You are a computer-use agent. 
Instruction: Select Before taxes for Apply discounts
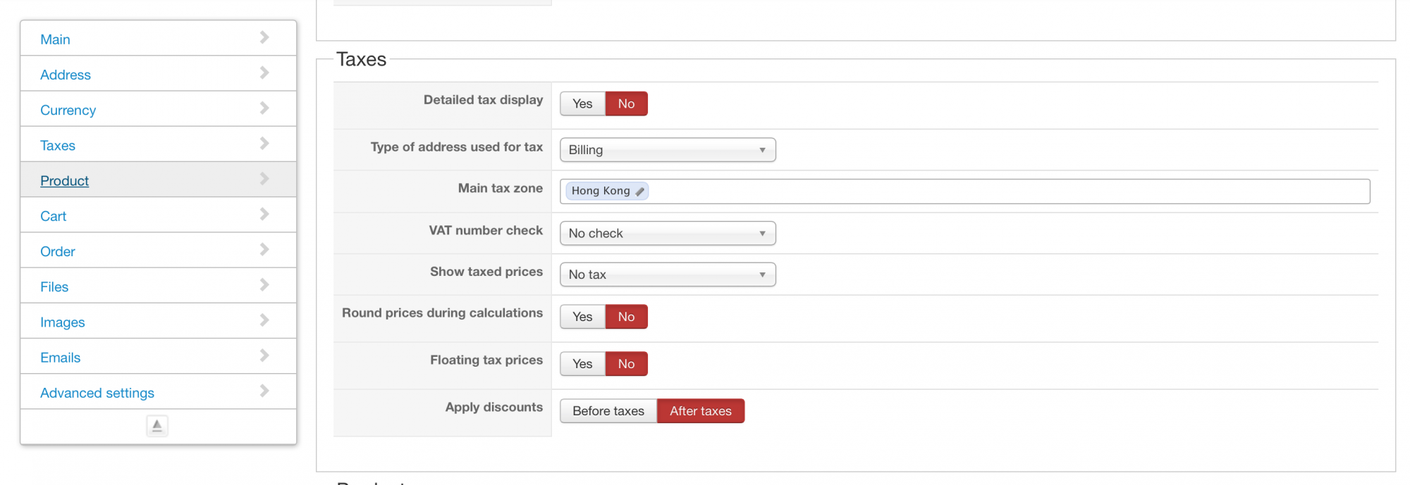(608, 411)
